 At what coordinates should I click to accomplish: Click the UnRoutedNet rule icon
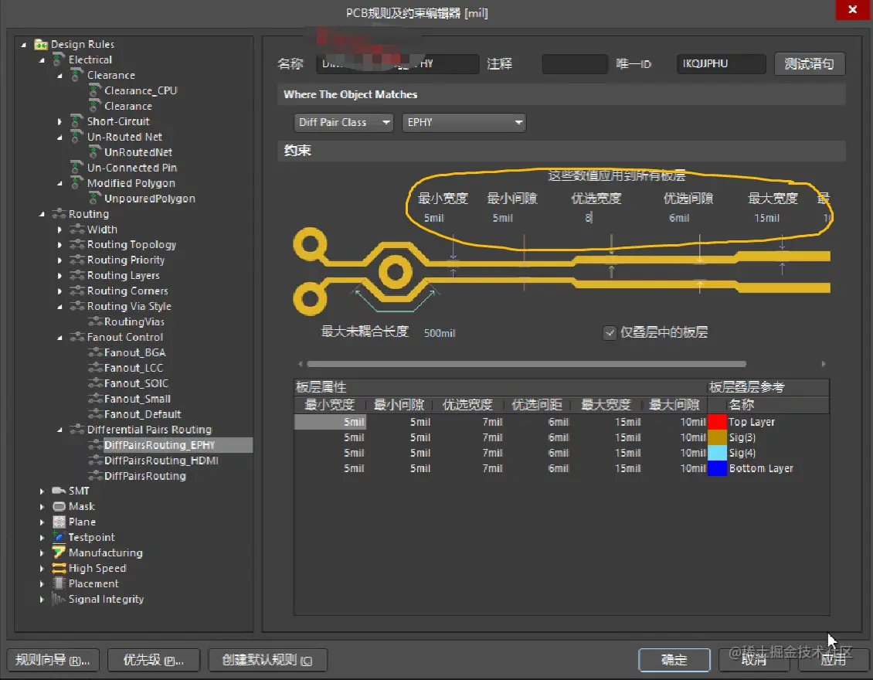point(95,152)
